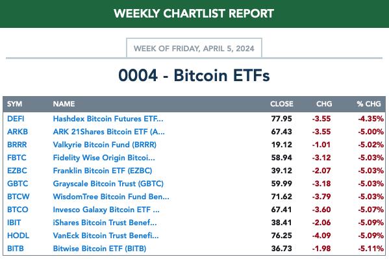This screenshot has width=389, height=259.
Task: Click the BTCO ticker symbol
Action: click(x=18, y=210)
